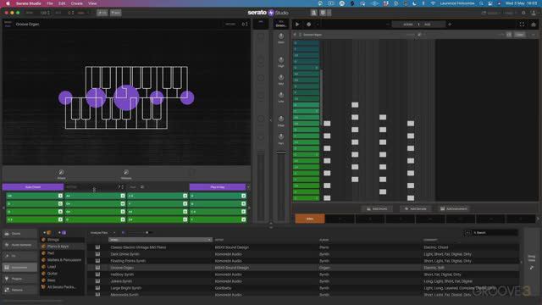The image size is (542, 305).
Task: Select the Strings pack in the sidebar
Action: pyautogui.click(x=53, y=240)
